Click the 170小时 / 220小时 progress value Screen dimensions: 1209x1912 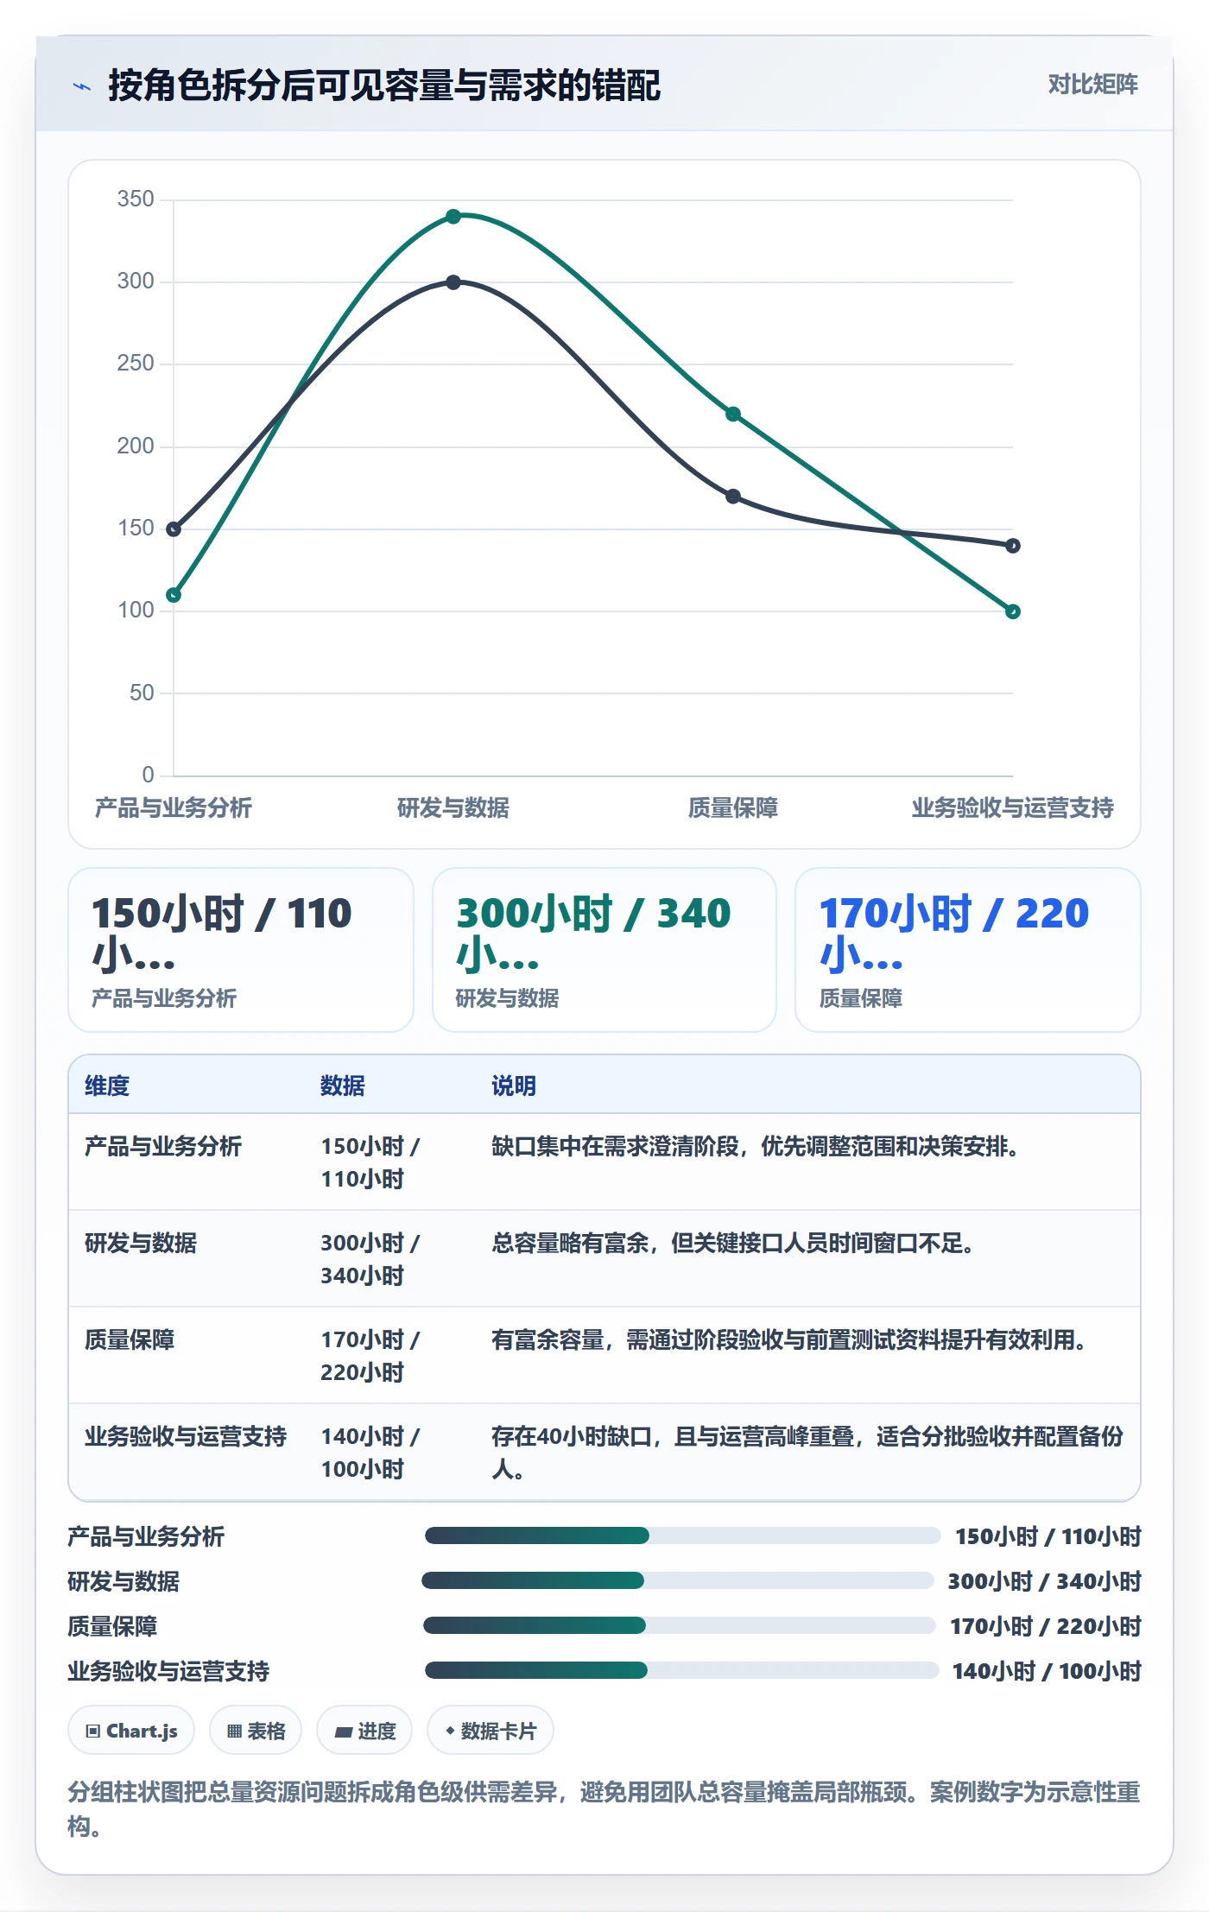pyautogui.click(x=1046, y=1626)
